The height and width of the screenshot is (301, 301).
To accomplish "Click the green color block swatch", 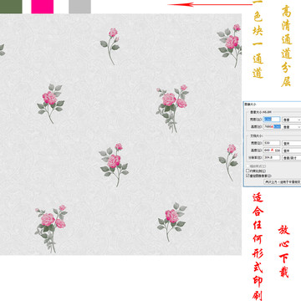I will click(11, 7).
